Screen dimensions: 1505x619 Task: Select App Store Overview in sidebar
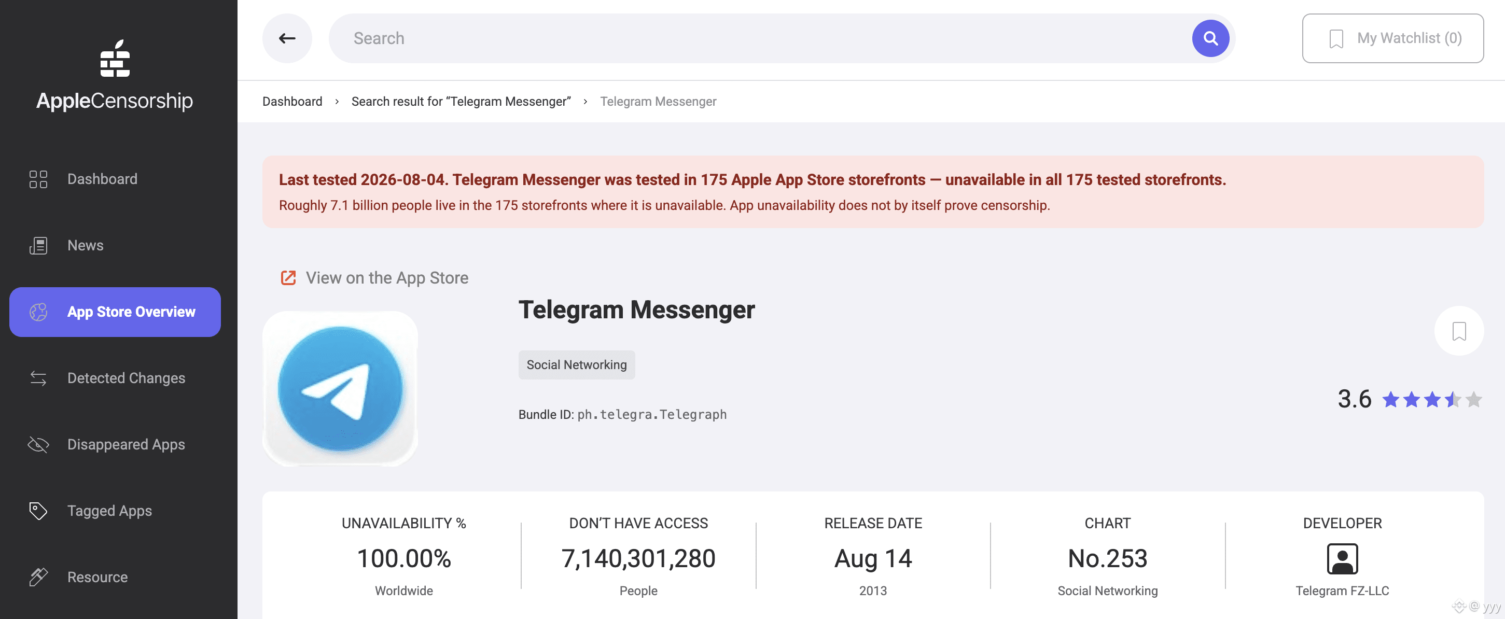point(115,312)
